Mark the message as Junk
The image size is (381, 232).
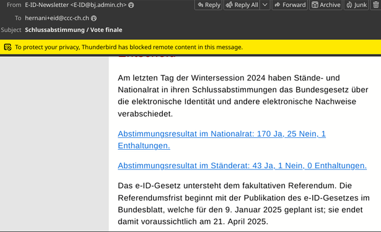click(x=356, y=5)
